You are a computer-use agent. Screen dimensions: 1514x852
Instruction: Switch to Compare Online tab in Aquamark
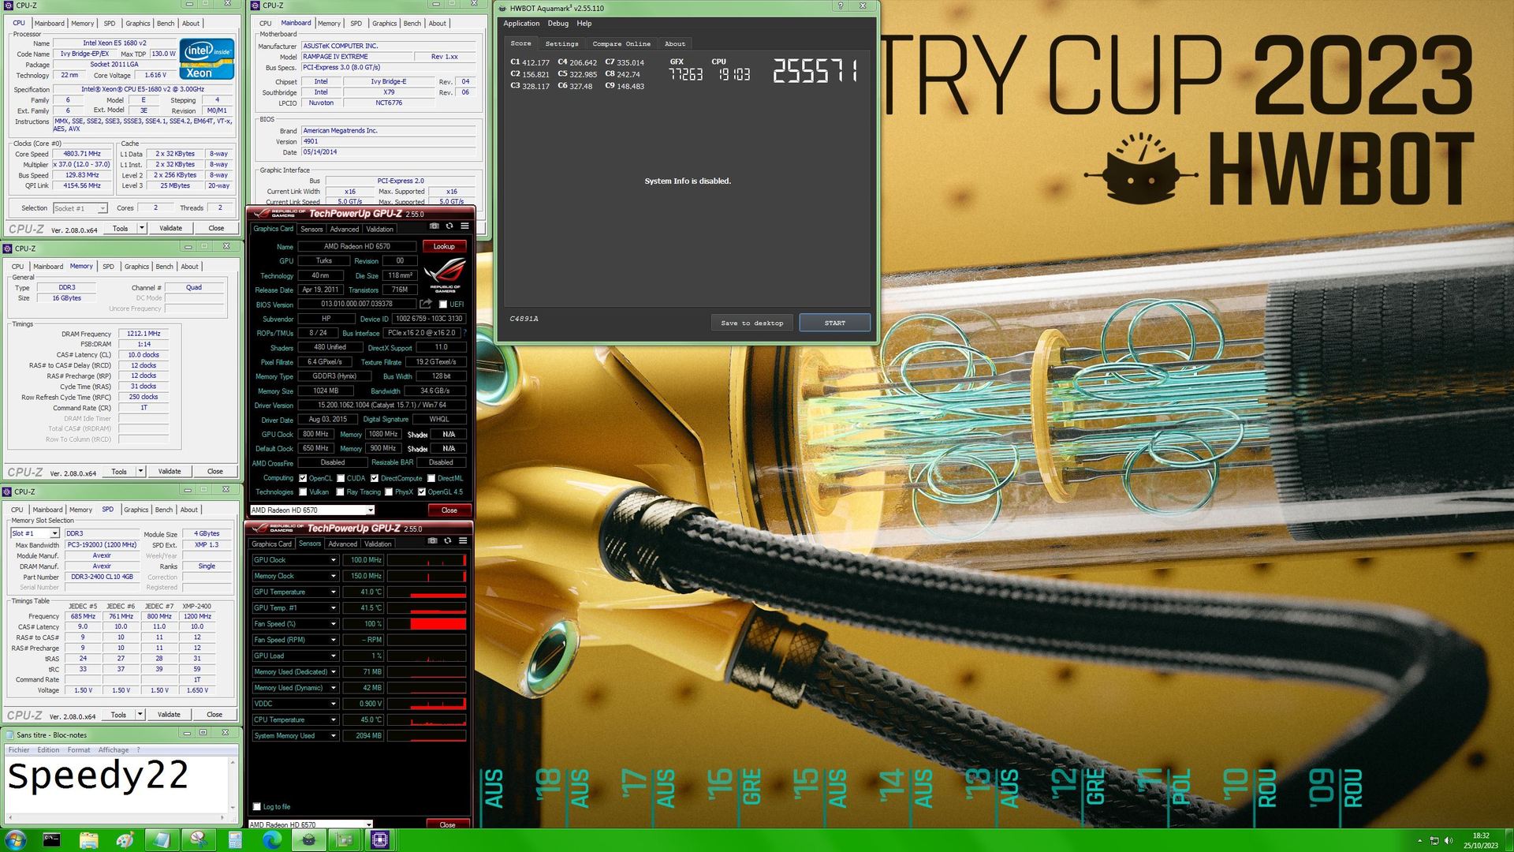point(621,43)
